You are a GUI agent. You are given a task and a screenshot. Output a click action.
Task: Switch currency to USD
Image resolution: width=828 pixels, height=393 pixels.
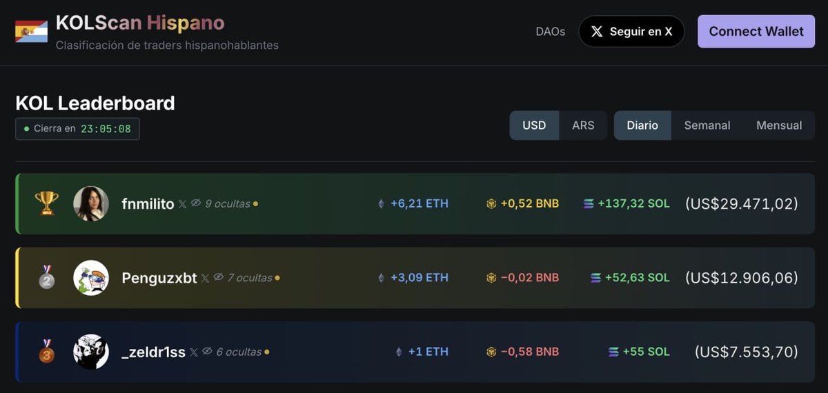pyautogui.click(x=534, y=125)
